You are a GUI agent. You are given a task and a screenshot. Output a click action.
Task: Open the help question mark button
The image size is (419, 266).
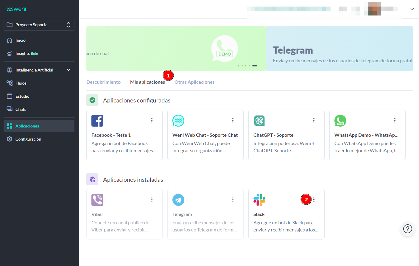click(407, 229)
